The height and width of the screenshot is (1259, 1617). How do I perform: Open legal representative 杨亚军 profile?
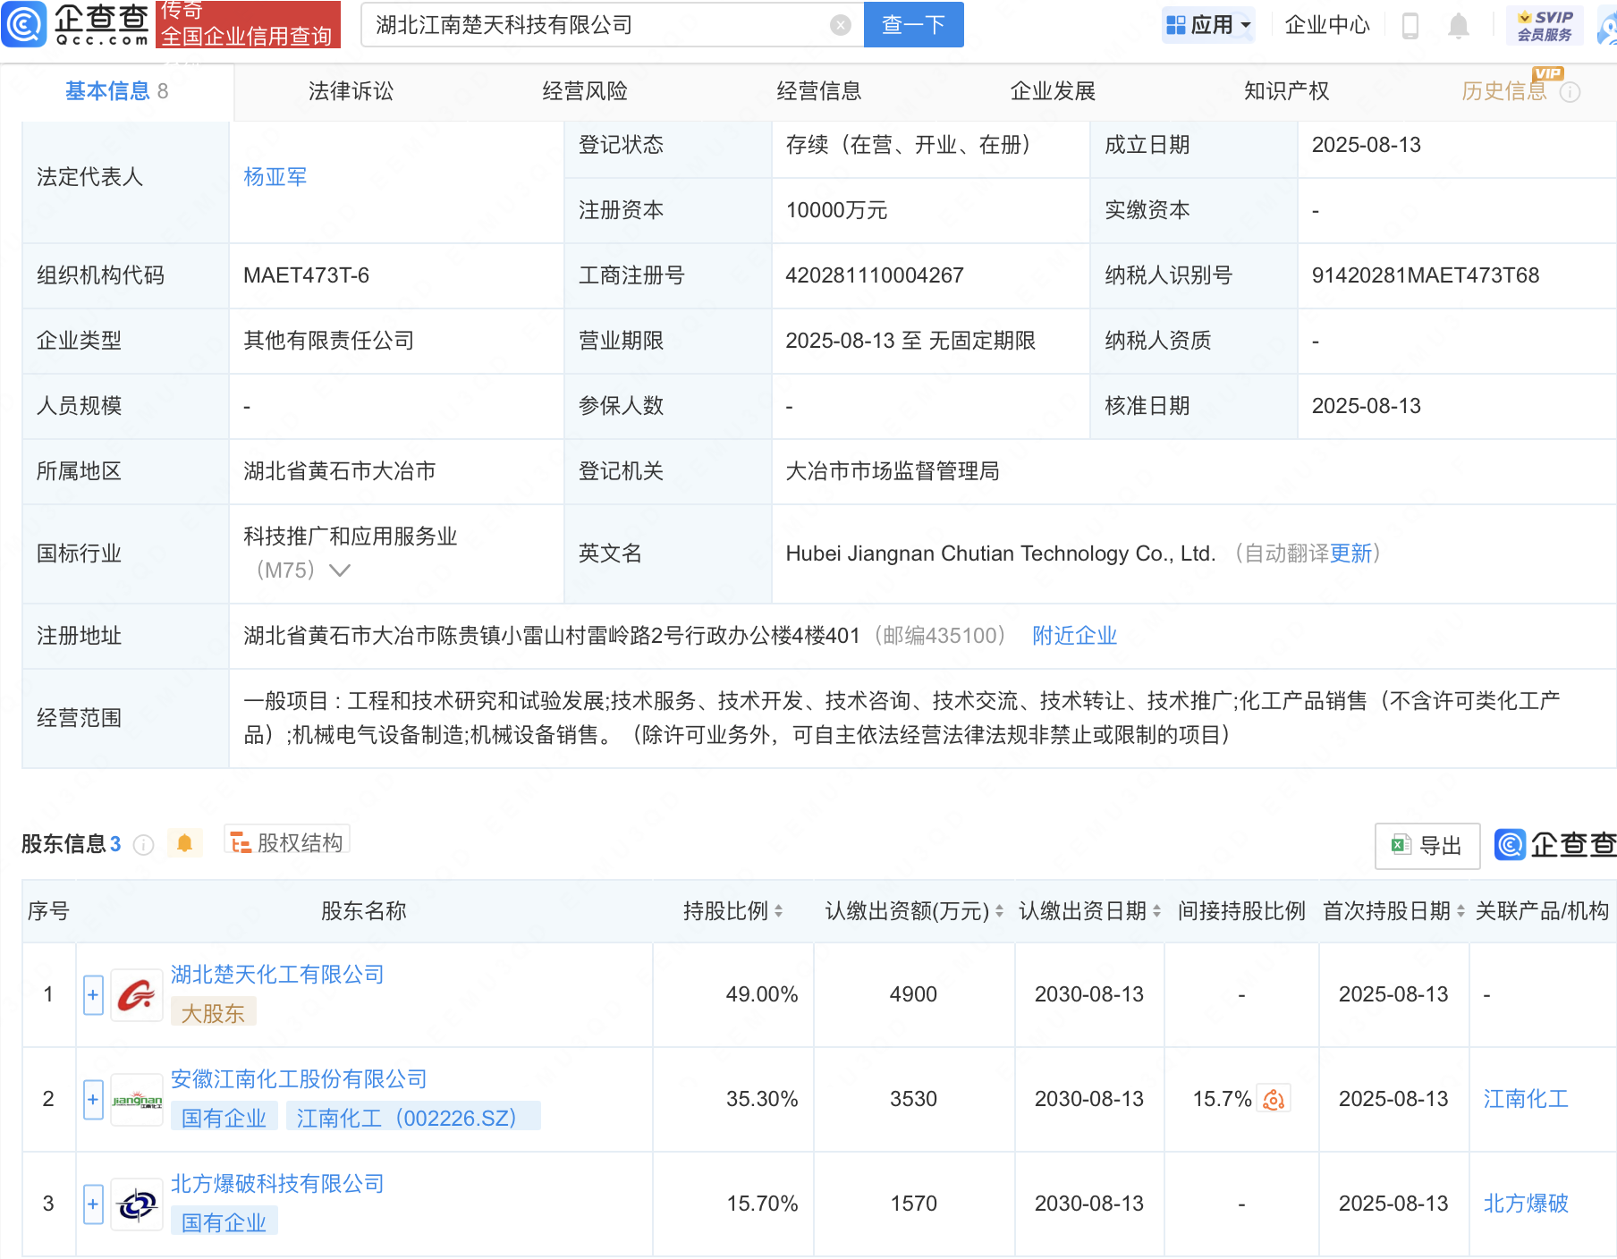click(x=275, y=177)
